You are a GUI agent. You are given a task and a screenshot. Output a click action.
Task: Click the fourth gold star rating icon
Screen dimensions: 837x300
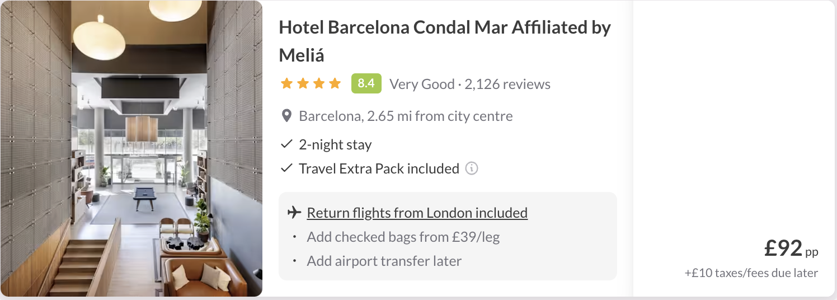[x=335, y=84]
